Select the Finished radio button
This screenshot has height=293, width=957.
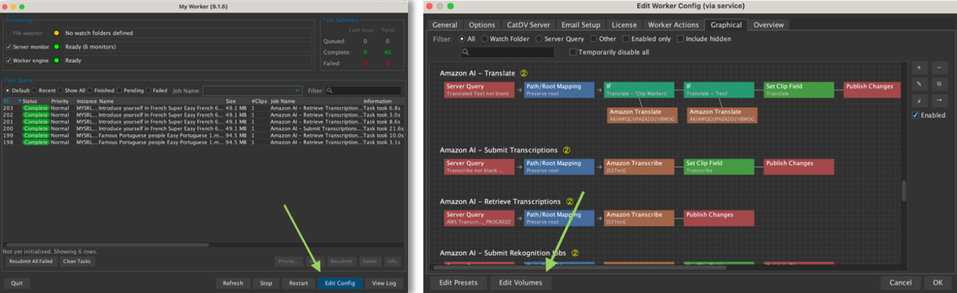tap(90, 90)
